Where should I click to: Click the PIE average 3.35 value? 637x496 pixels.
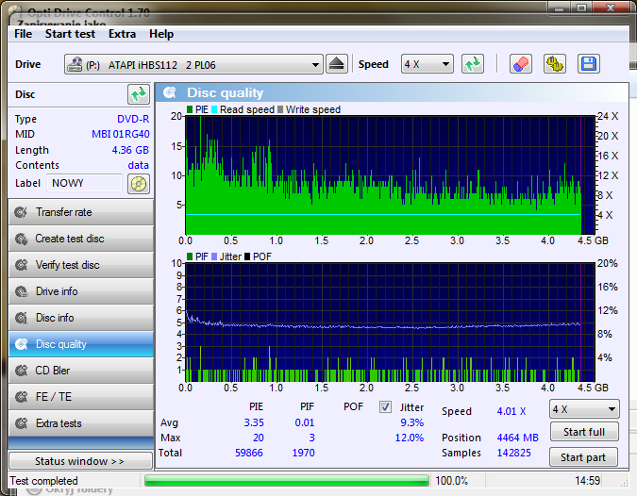(254, 422)
